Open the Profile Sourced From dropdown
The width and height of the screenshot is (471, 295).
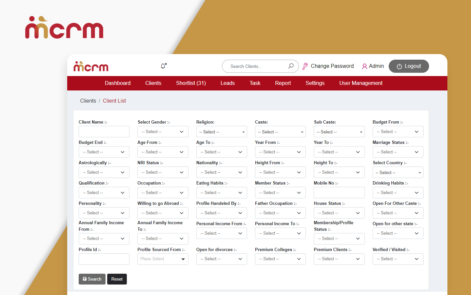(x=163, y=259)
